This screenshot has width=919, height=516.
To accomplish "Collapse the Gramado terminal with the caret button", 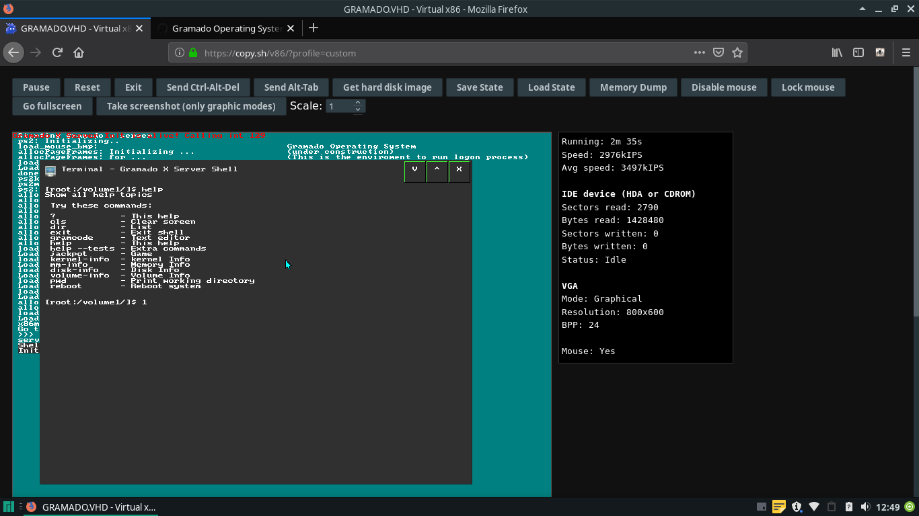I will pyautogui.click(x=437, y=171).
